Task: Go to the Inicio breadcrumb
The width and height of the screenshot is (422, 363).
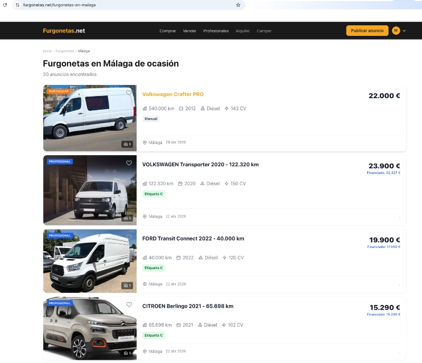Action: tap(47, 51)
